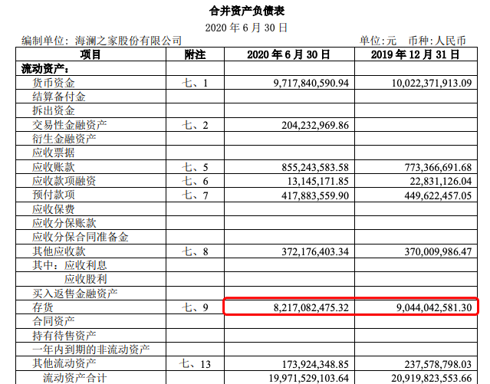
Task: Select the 流动资产: section heading
Action: [45, 69]
